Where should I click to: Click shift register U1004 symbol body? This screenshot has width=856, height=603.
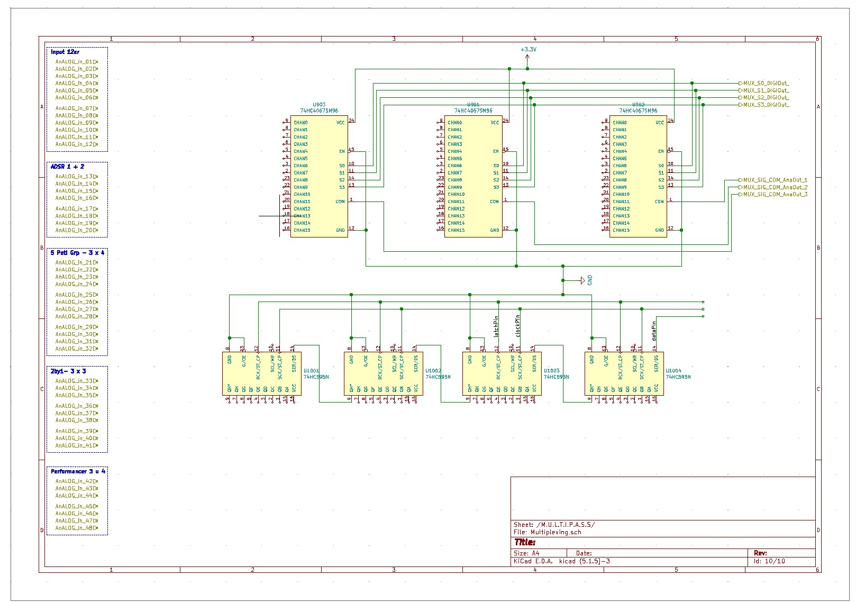pyautogui.click(x=624, y=373)
